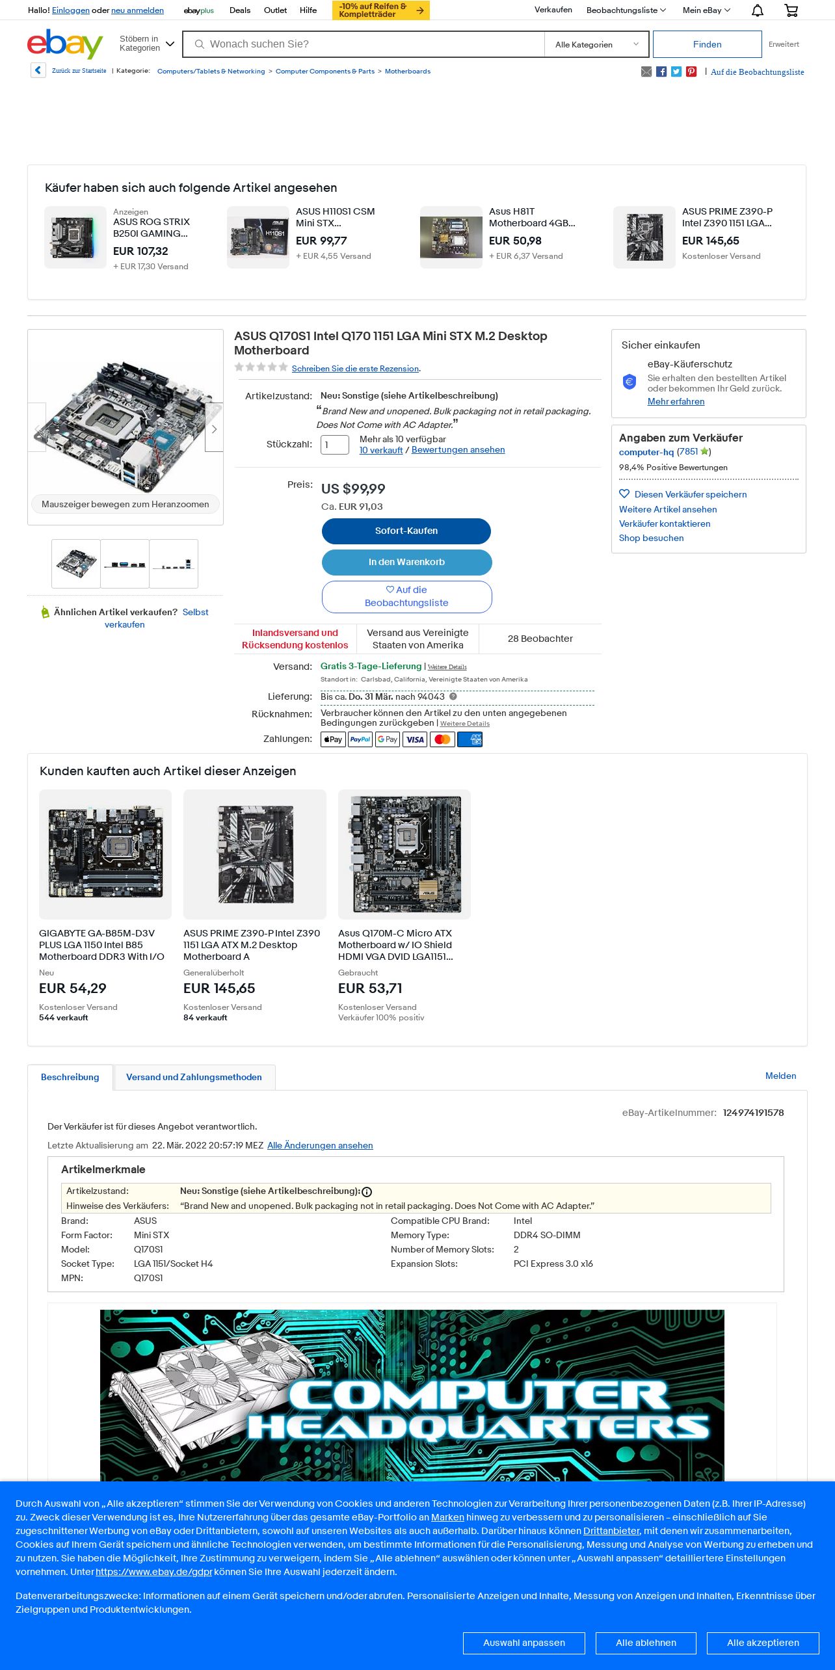Open GIGABYTE GA-B85M-D3V product image
This screenshot has height=1670, width=835.
point(105,855)
